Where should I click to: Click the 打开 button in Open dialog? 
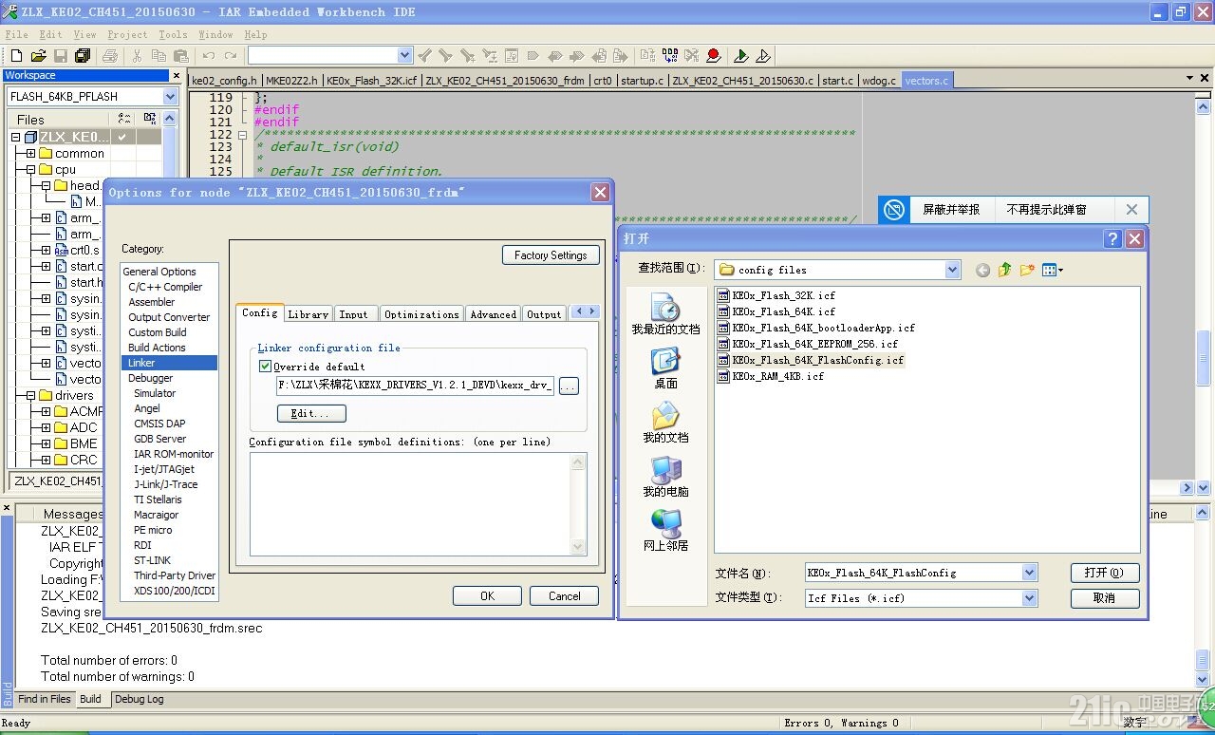point(1104,573)
